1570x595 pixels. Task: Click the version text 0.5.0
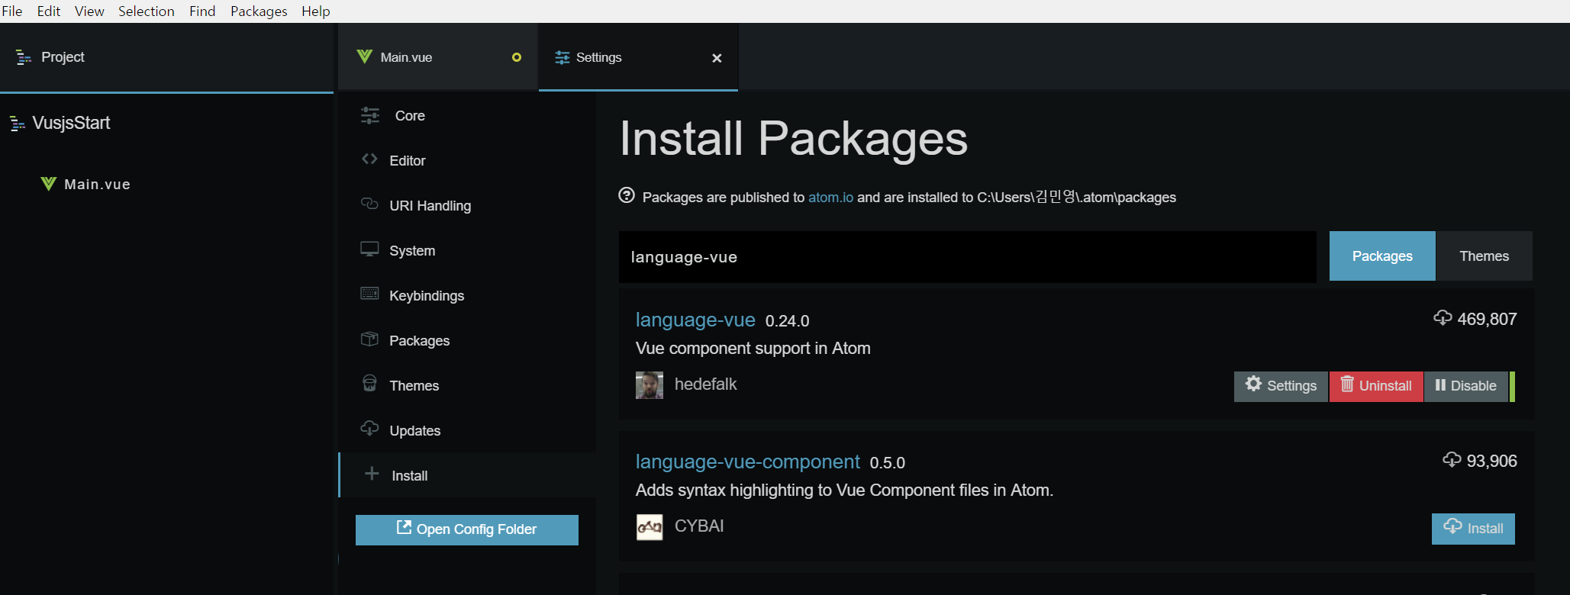pos(887,463)
